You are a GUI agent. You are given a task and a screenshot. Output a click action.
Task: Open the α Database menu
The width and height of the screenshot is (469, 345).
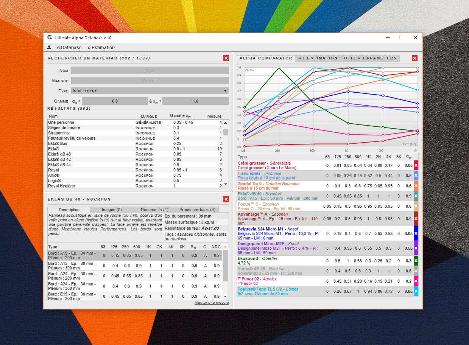pos(69,48)
